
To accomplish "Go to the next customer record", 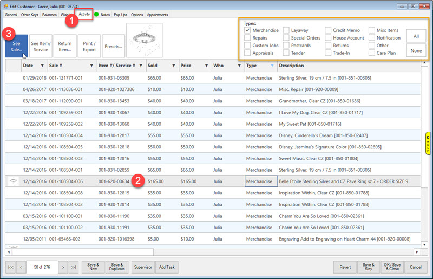I will tap(63, 267).
